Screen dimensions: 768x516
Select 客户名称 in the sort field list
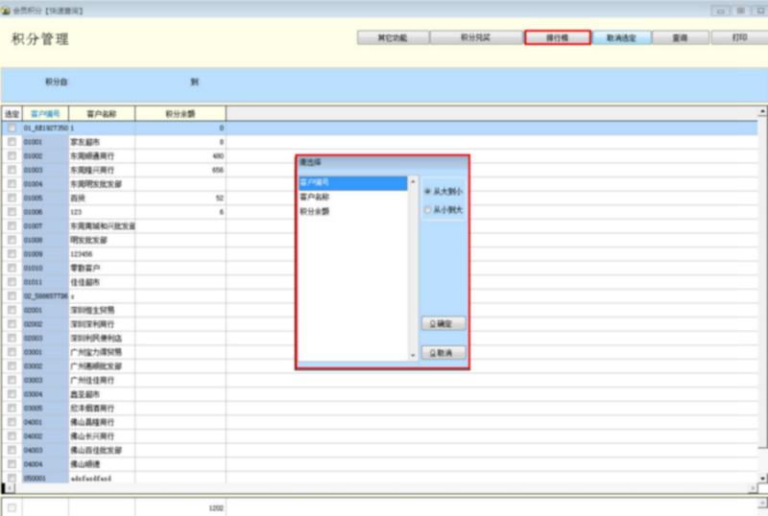click(x=316, y=197)
